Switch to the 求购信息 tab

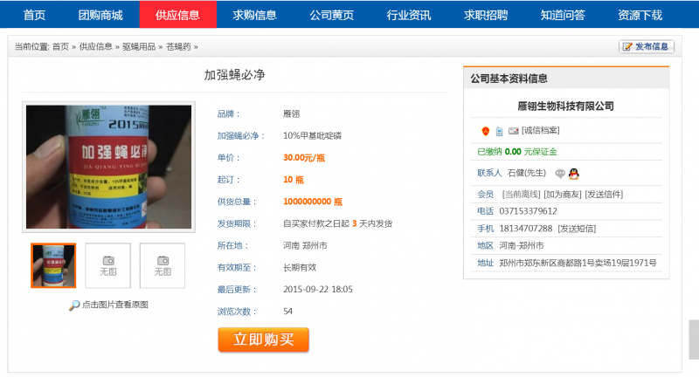(x=255, y=15)
